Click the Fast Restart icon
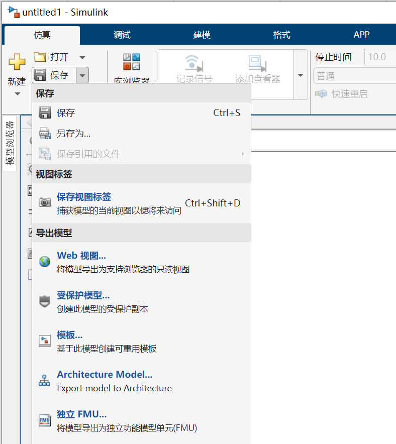 point(321,93)
